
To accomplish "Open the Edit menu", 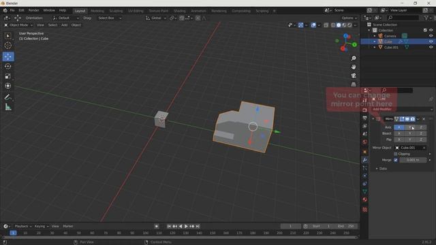I will tap(21, 10).
